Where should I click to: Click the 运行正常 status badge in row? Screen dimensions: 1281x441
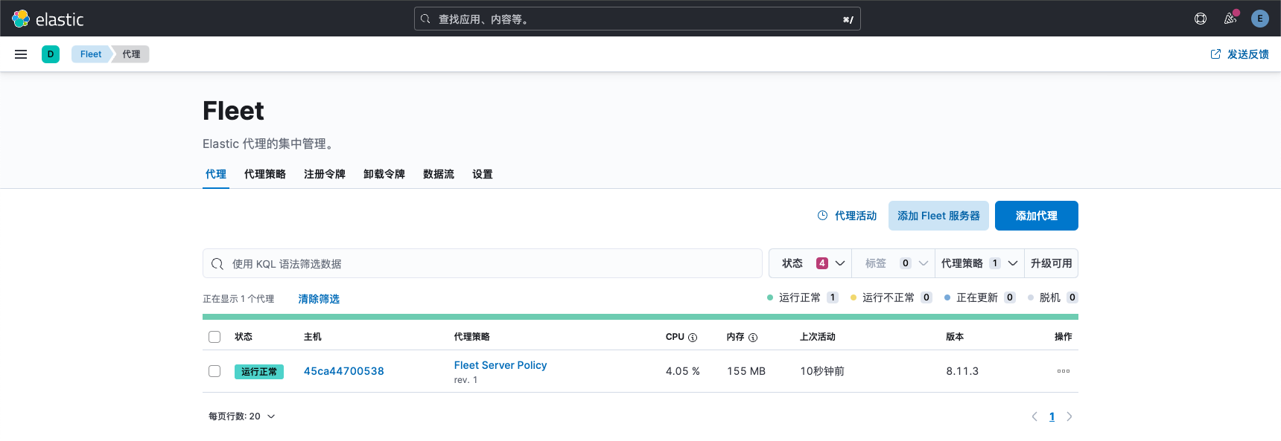259,372
